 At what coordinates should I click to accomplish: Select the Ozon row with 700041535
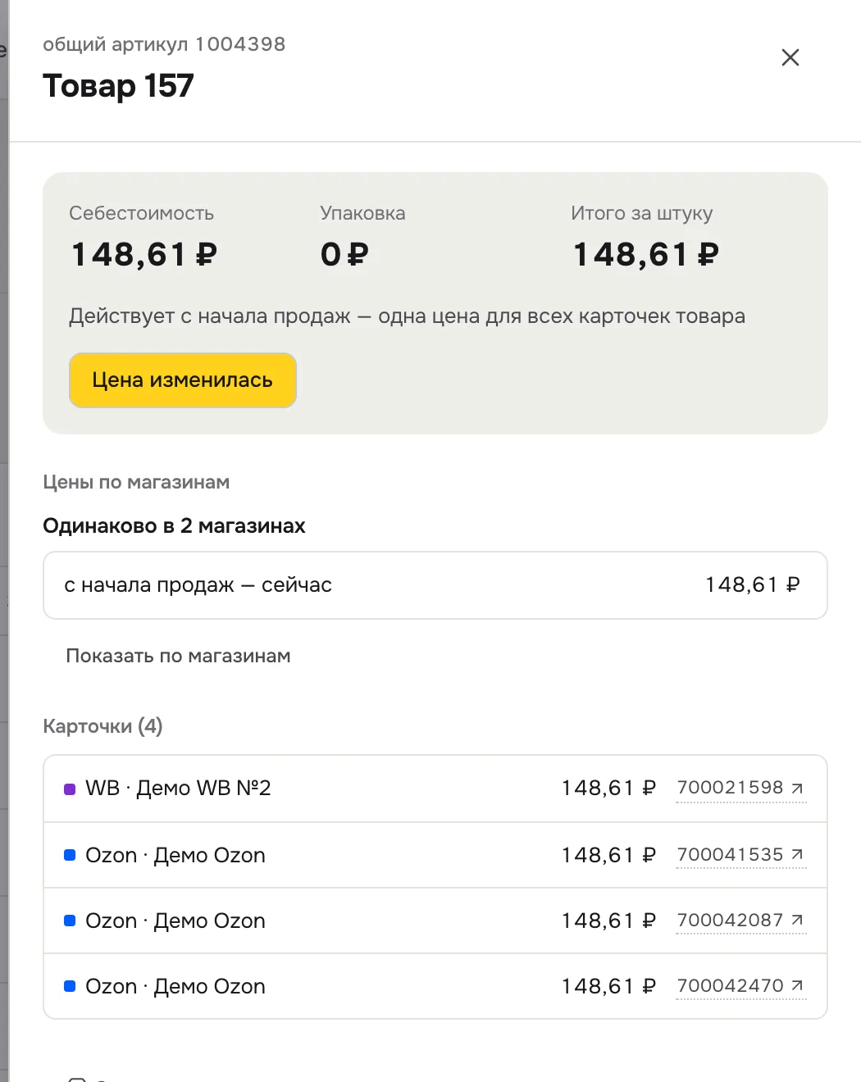(x=435, y=855)
